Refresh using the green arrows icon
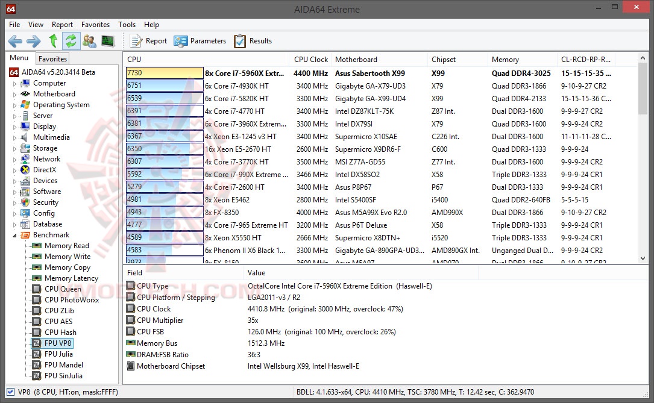 (71, 41)
